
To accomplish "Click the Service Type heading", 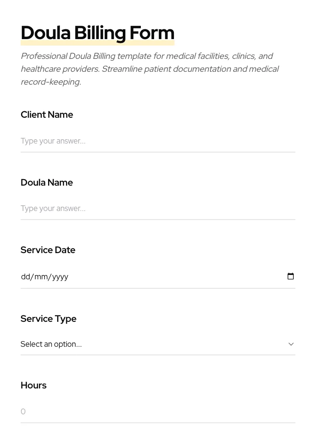I will pyautogui.click(x=49, y=318).
